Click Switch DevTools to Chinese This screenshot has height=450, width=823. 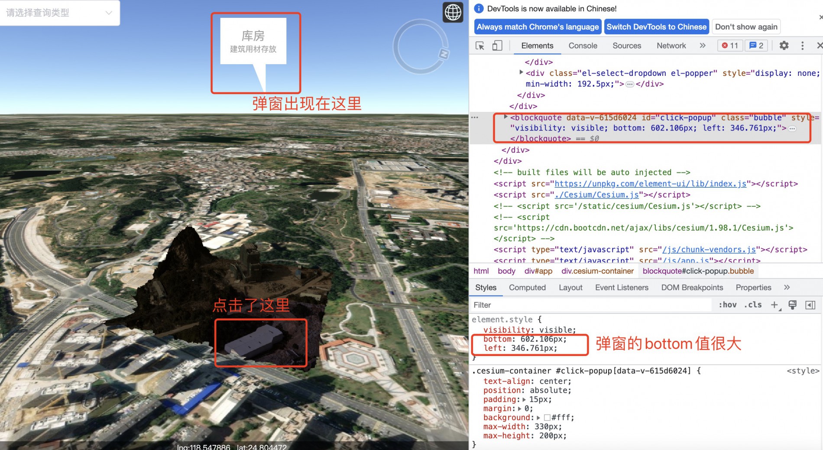click(656, 27)
